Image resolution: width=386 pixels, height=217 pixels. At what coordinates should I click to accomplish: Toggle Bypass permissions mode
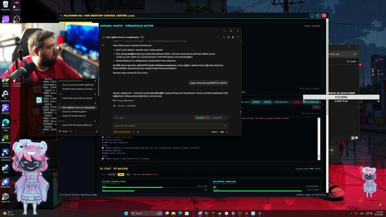tap(122, 132)
